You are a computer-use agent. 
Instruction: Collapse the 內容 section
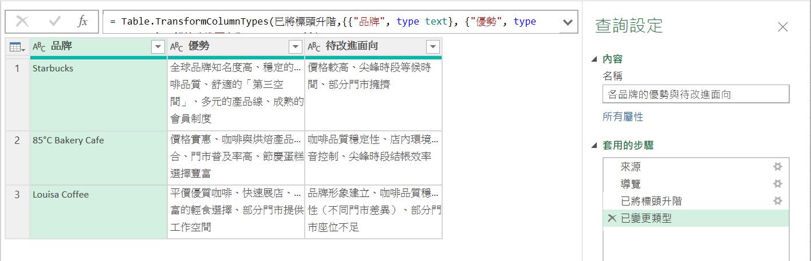point(595,59)
